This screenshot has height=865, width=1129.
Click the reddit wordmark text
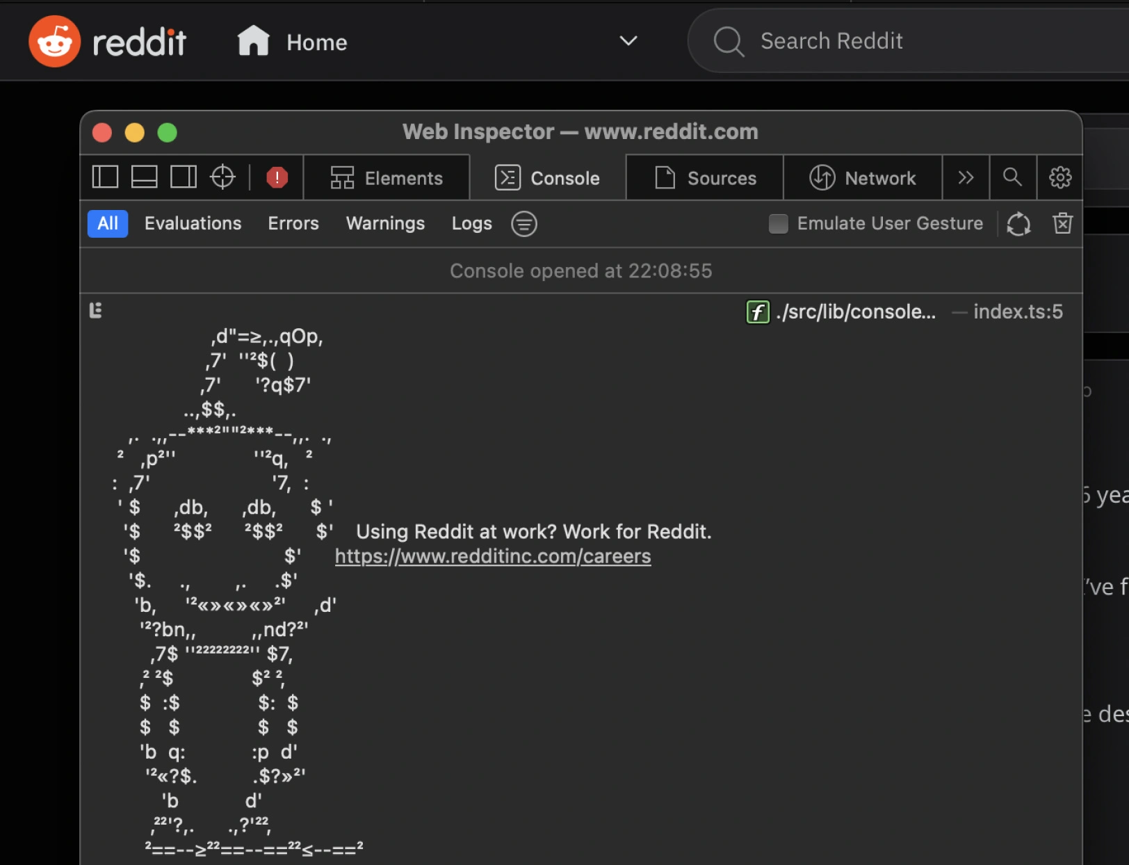click(x=139, y=42)
